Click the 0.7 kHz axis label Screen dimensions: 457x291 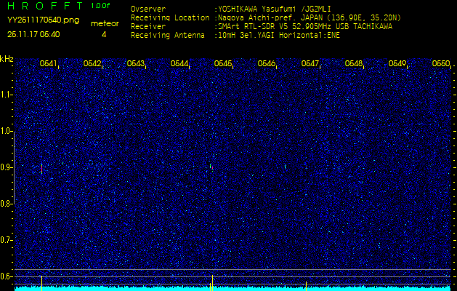coord(6,240)
